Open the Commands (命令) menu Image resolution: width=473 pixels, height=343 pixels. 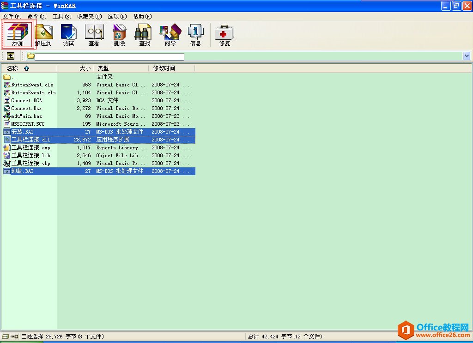[x=36, y=16]
